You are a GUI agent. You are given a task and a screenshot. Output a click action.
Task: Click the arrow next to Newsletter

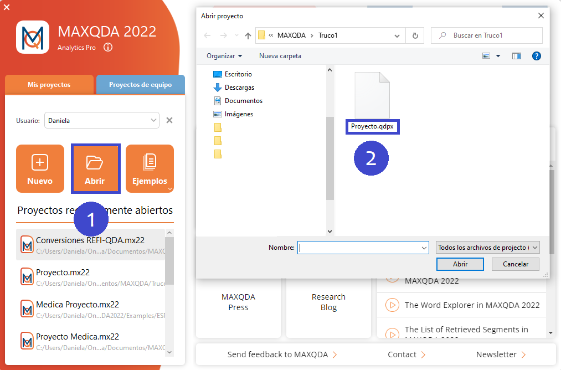523,354
